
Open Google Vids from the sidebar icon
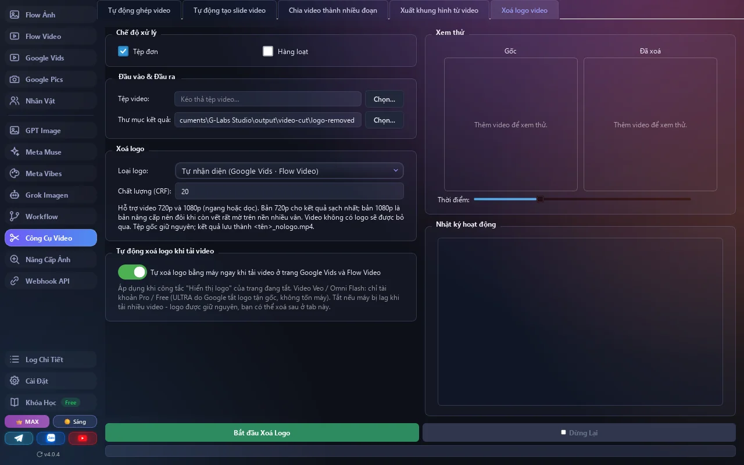[x=15, y=58]
